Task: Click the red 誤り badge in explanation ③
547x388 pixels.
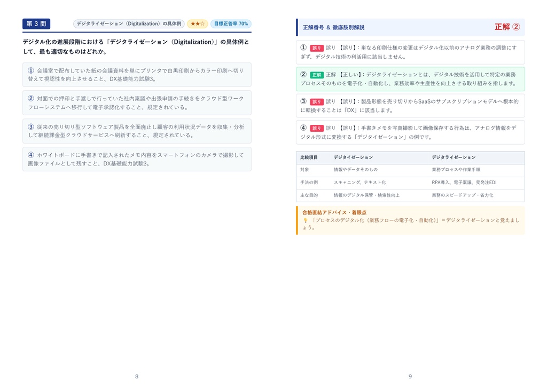Action: [317, 102]
